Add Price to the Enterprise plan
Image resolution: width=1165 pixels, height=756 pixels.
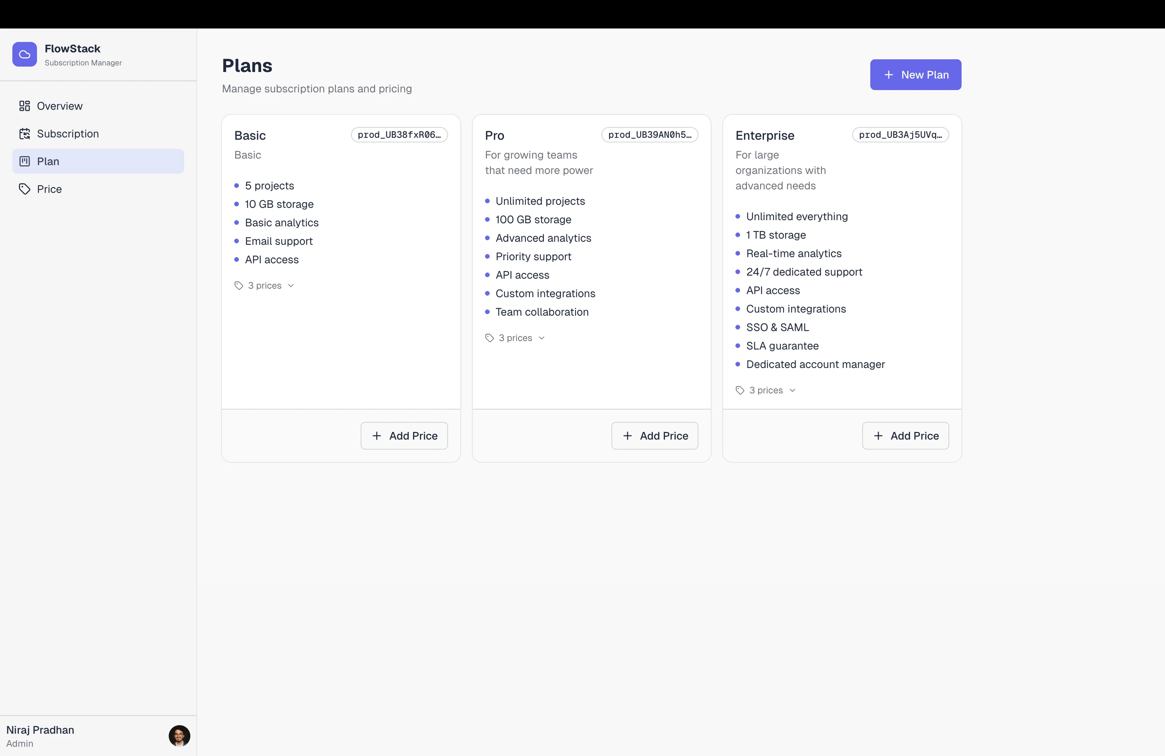click(906, 435)
